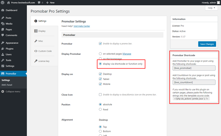Click the Plugins plug icon
This screenshot has width=221, height=136.
[3, 49]
